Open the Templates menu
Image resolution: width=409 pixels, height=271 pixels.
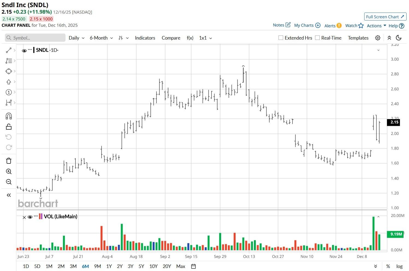coord(358,38)
